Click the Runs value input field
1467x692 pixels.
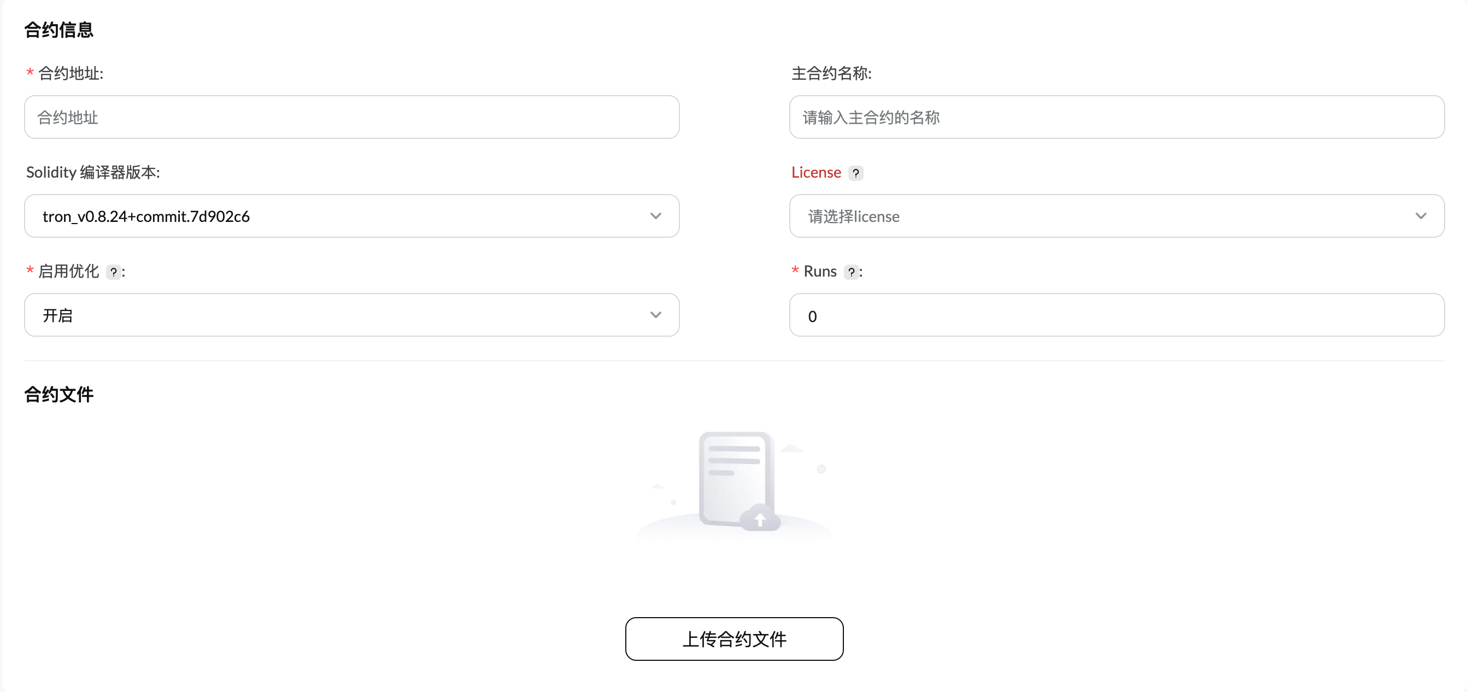click(x=1116, y=315)
